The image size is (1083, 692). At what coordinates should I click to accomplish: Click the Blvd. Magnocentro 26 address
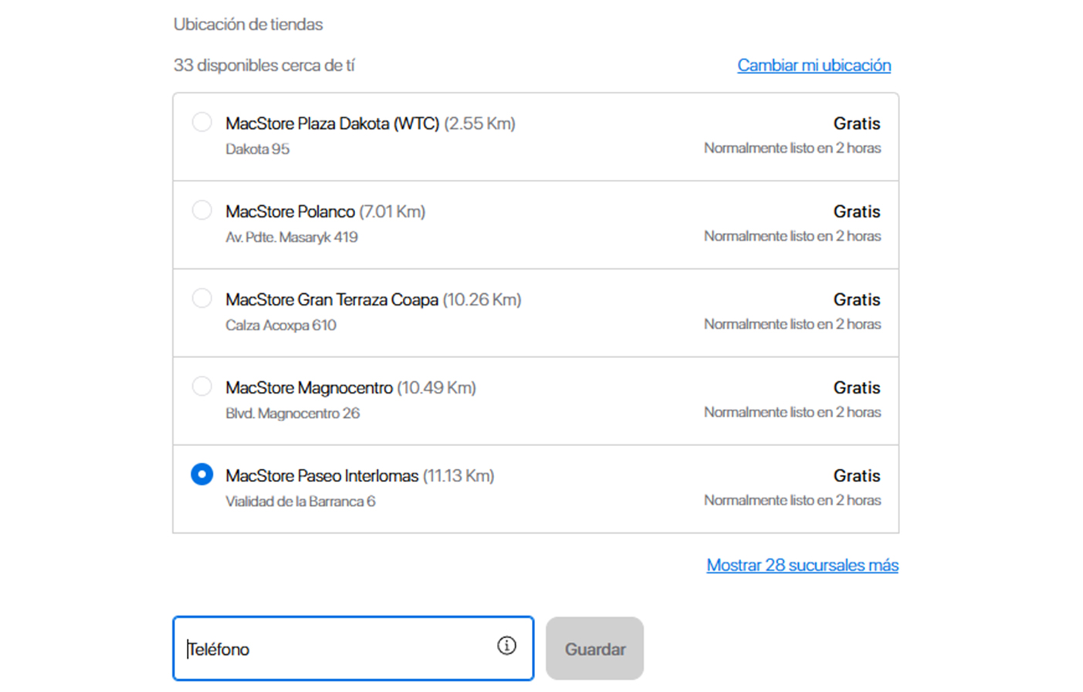point(292,414)
